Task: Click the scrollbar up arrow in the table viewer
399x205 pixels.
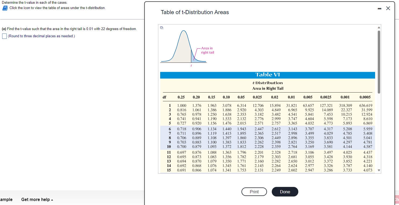Action: pyautogui.click(x=379, y=27)
